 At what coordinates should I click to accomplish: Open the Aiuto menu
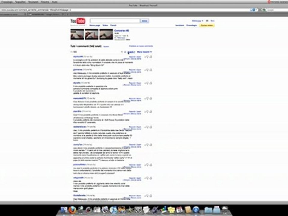54,2
